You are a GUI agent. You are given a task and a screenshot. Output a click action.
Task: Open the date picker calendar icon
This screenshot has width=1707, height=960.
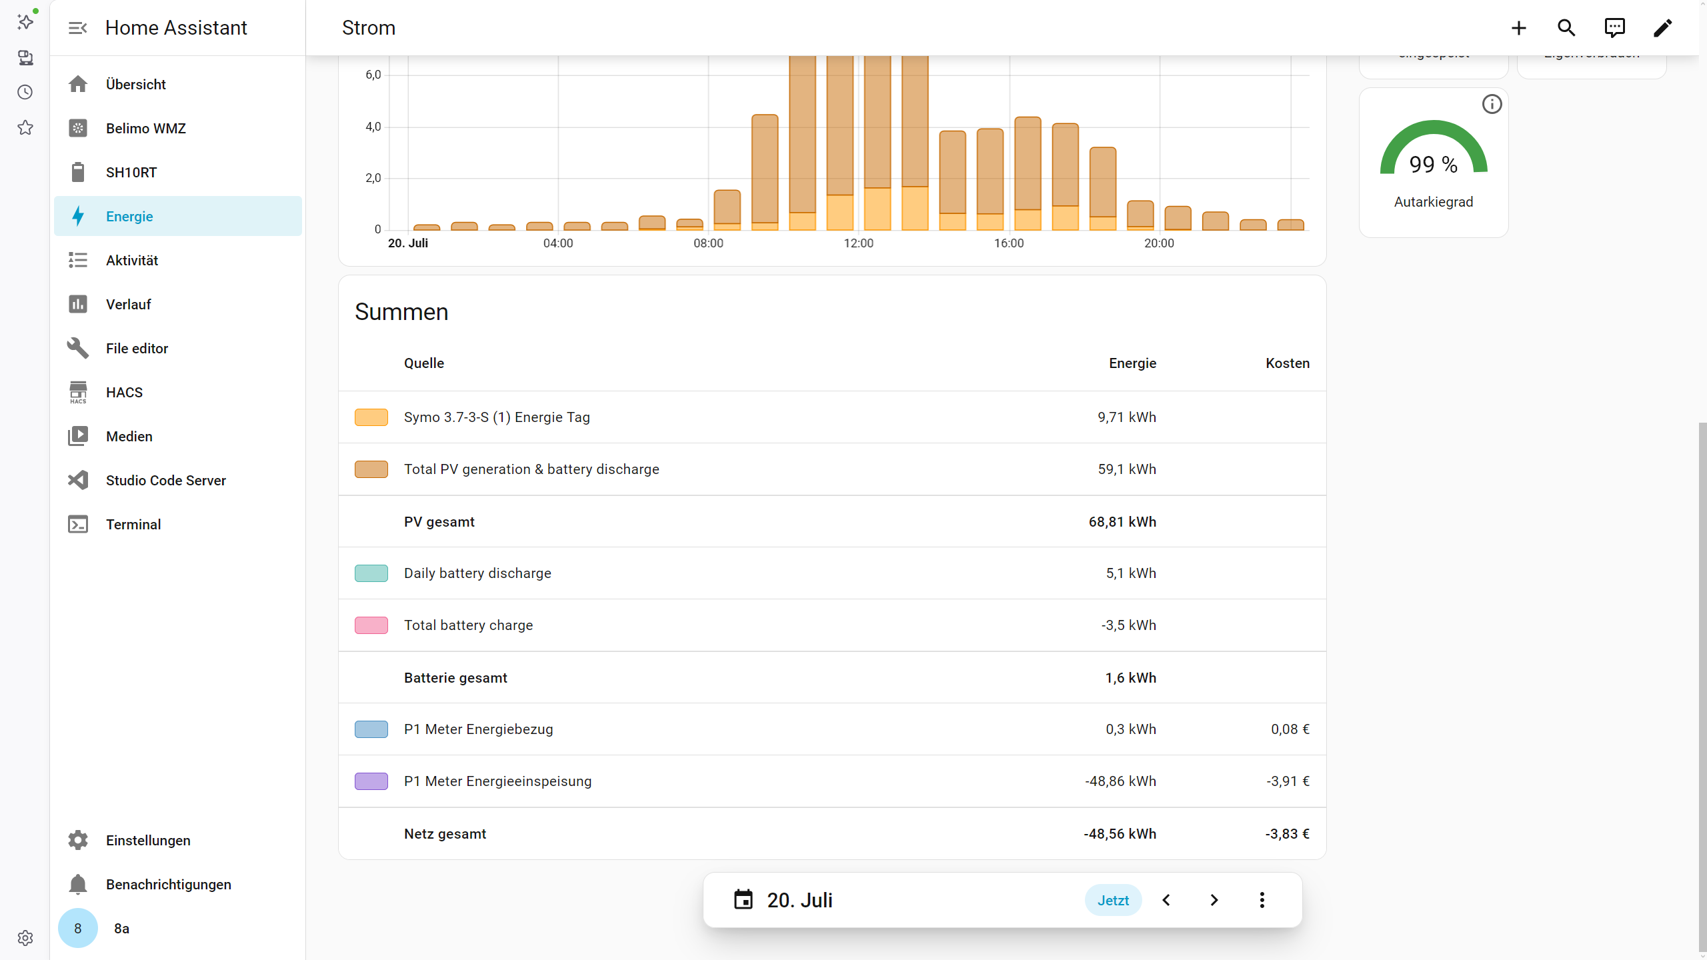(x=743, y=900)
